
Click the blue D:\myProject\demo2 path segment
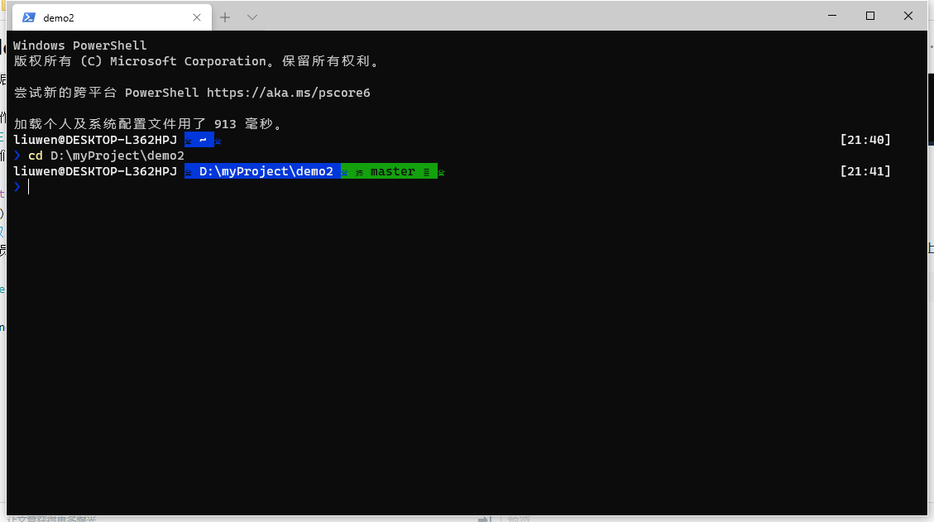pos(262,171)
